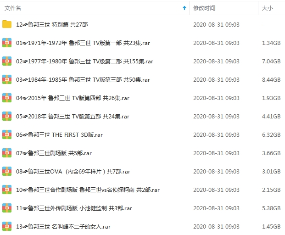Click the modified date of TV版第一部 row
Screen dimensions: 285x235
(216, 43)
